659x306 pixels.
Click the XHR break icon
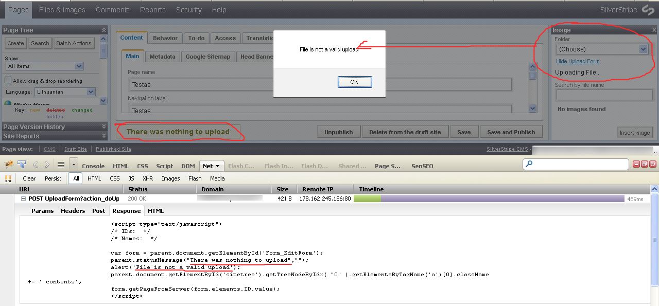tap(8, 178)
